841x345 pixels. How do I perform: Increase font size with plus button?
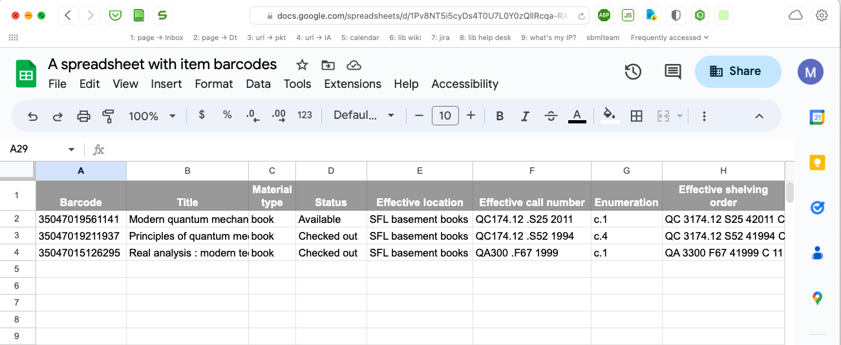point(471,116)
